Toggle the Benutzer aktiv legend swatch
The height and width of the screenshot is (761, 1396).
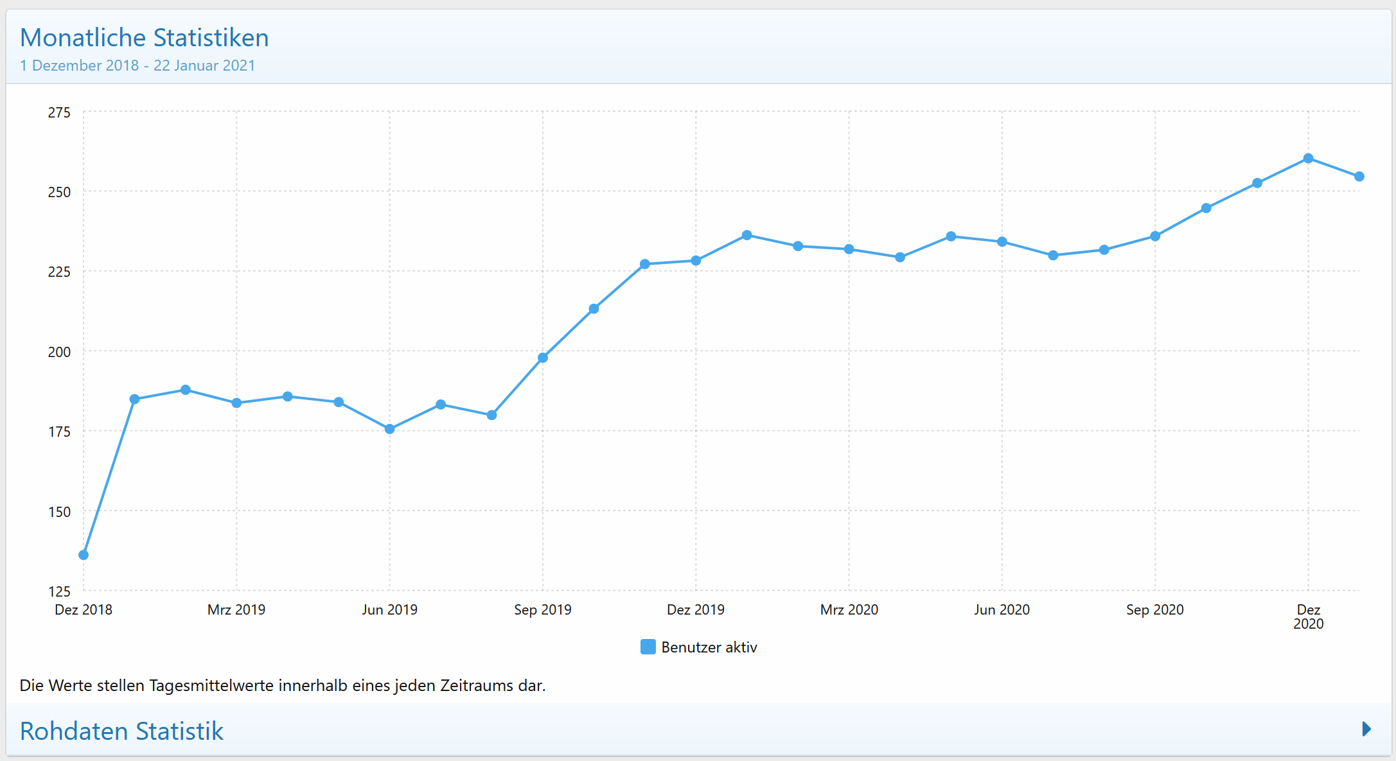tap(648, 647)
